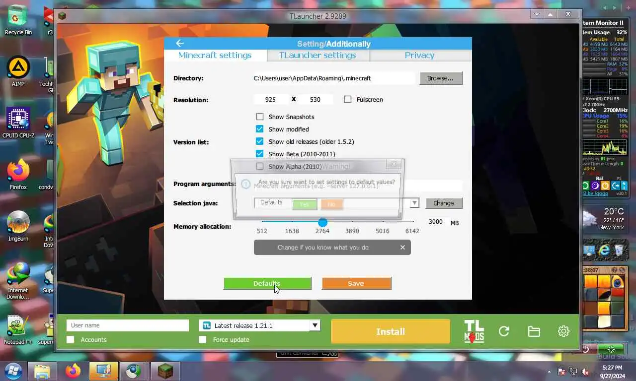Open the gear settings icon in launcher bar
The image size is (636, 381).
[563, 331]
